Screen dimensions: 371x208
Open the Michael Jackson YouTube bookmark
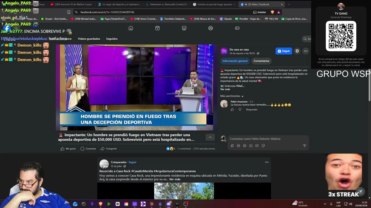click(84, 19)
